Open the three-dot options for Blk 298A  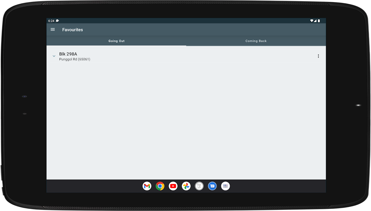coord(318,56)
